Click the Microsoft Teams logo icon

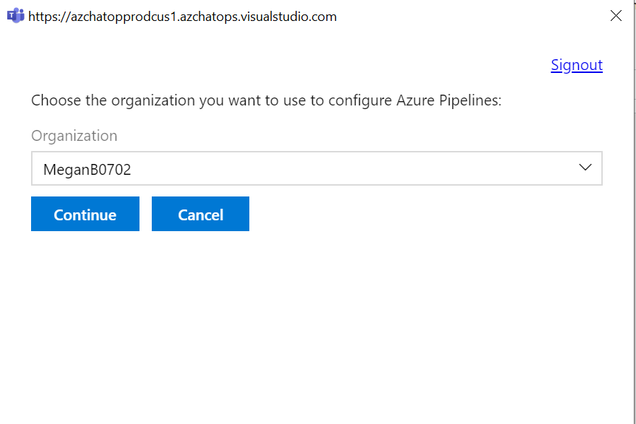click(16, 16)
